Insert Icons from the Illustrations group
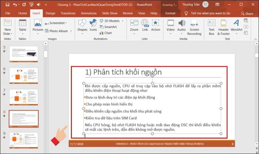The image size is (259, 154). point(93,25)
